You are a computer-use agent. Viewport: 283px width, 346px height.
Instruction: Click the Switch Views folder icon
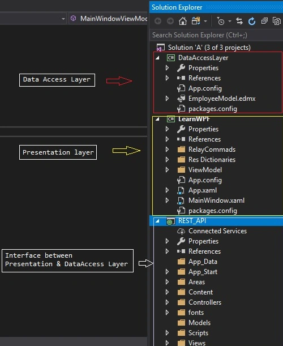(196, 21)
